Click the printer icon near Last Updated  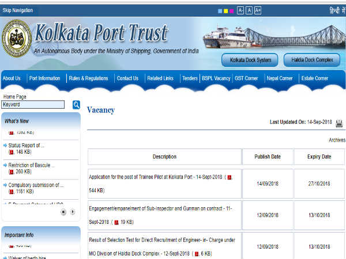coord(339,123)
